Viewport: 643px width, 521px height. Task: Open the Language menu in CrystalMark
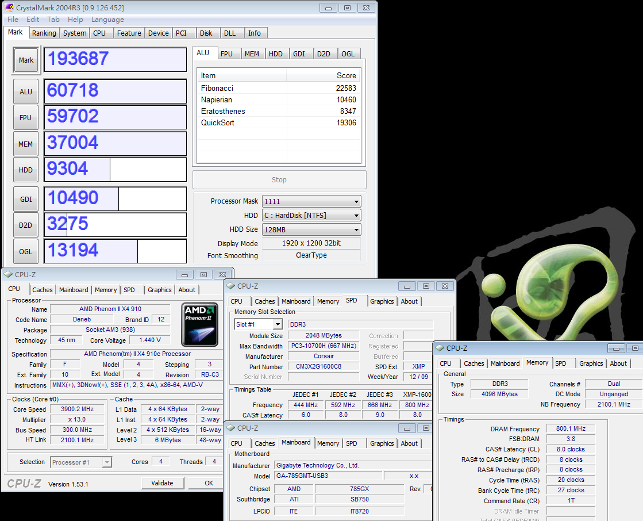click(107, 20)
